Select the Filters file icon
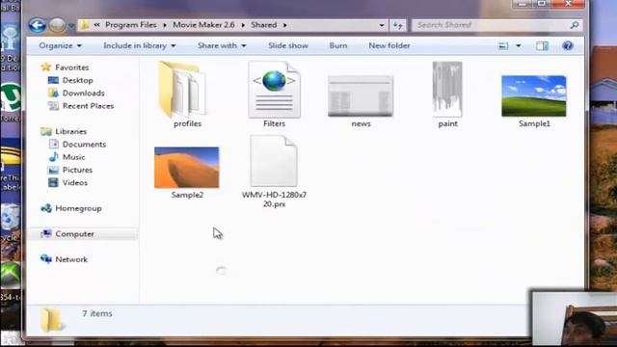The image size is (617, 347). pos(274,90)
